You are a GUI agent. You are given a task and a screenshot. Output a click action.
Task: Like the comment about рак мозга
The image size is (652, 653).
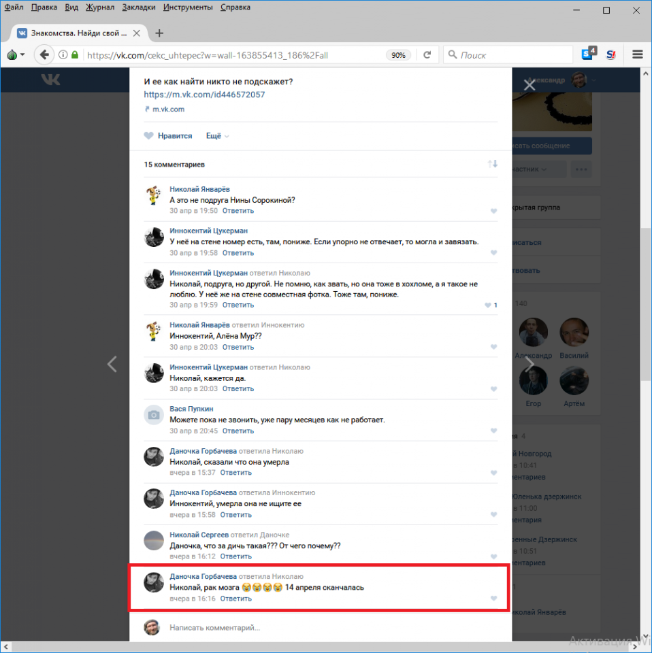pyautogui.click(x=494, y=599)
